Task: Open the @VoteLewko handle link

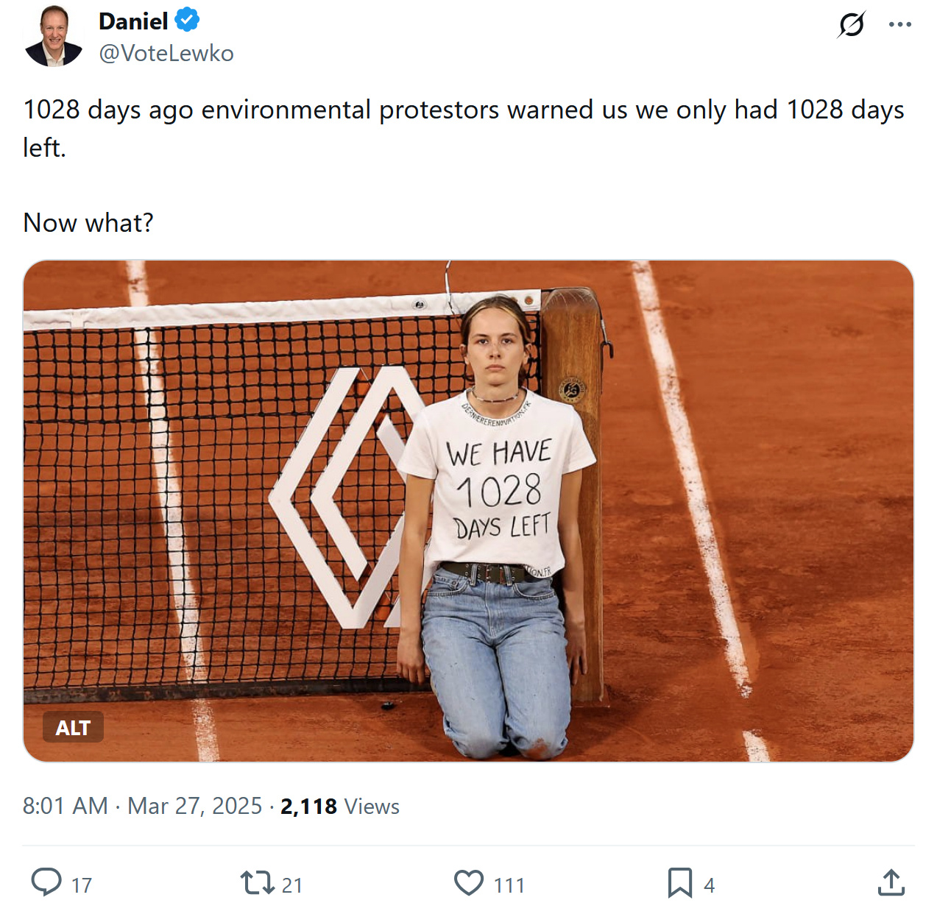Action: click(x=166, y=53)
